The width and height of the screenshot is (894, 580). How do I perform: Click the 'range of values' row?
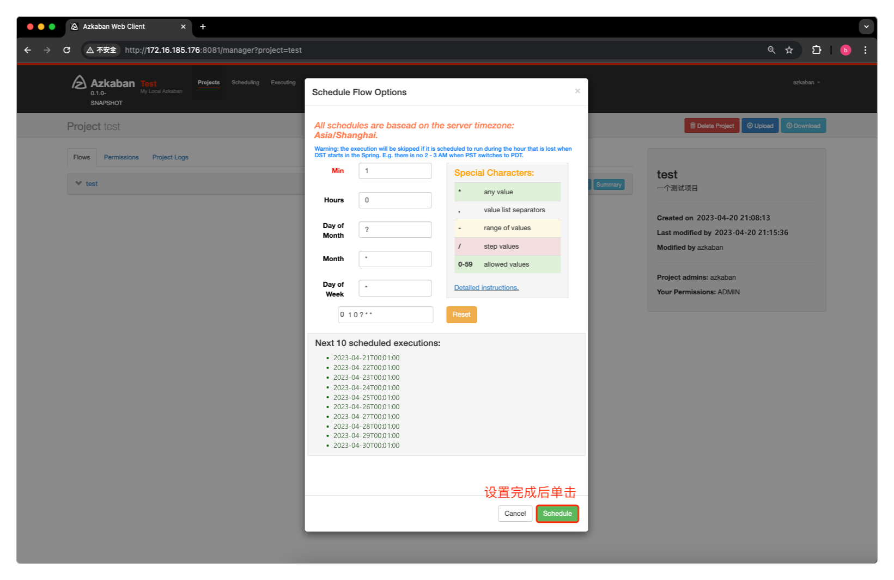pyautogui.click(x=507, y=228)
